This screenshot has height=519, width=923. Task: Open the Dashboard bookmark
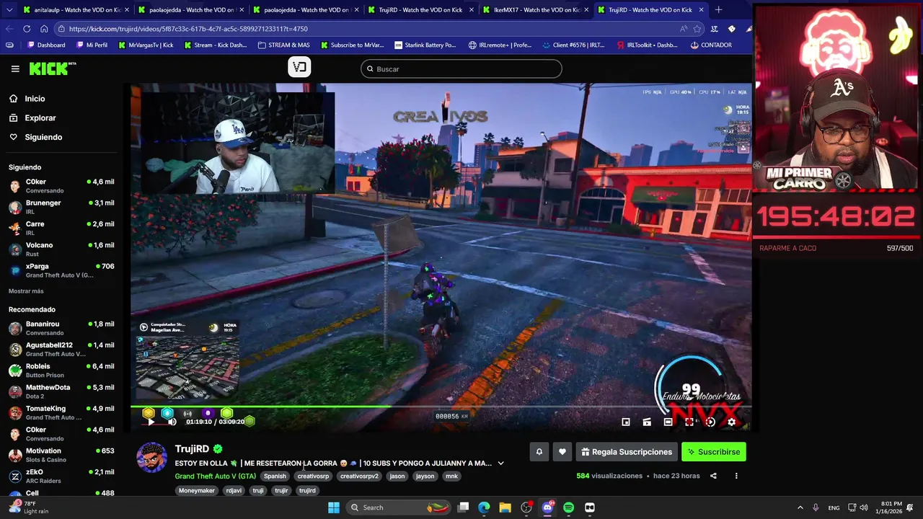pos(46,45)
